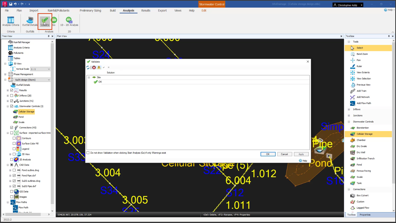Open Analysis Criteria in the ribbon

[11, 22]
